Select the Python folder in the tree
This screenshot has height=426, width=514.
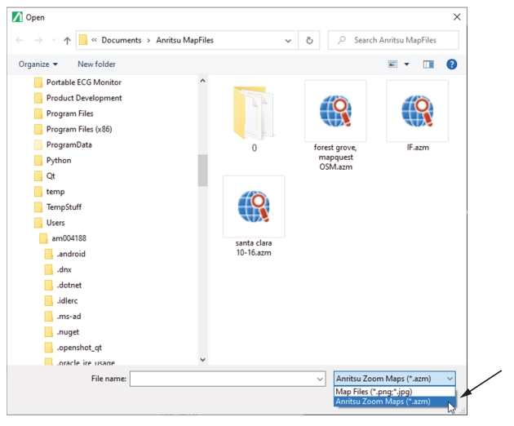click(59, 161)
